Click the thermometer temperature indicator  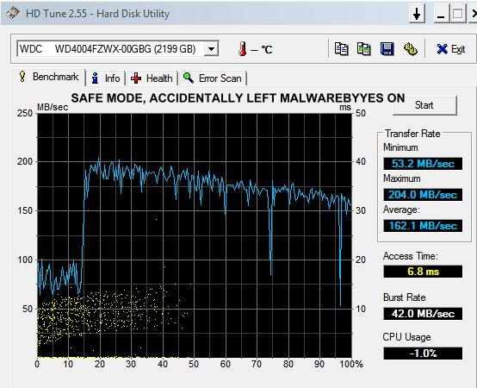[242, 49]
